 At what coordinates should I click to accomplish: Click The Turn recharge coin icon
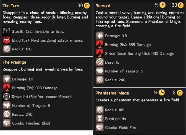click(87, 6)
